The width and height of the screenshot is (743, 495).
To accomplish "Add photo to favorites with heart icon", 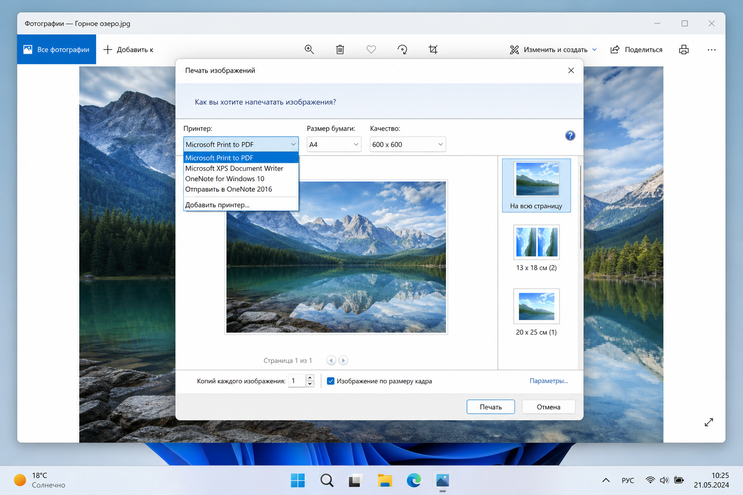I will [371, 49].
